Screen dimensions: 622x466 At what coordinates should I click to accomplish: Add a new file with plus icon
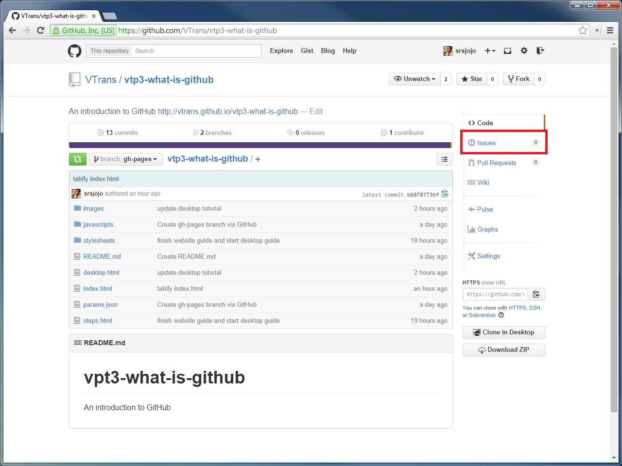point(258,159)
